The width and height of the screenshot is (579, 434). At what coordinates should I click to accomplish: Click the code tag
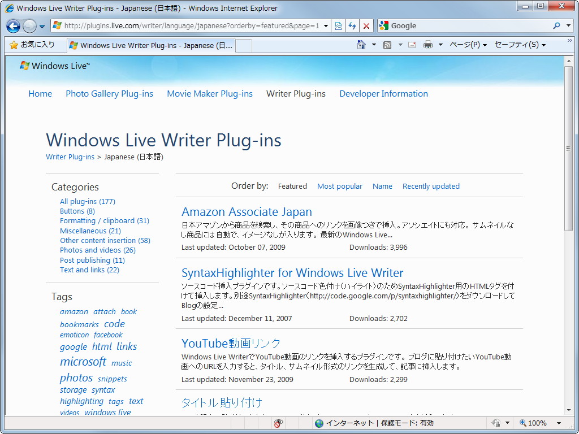coord(114,324)
